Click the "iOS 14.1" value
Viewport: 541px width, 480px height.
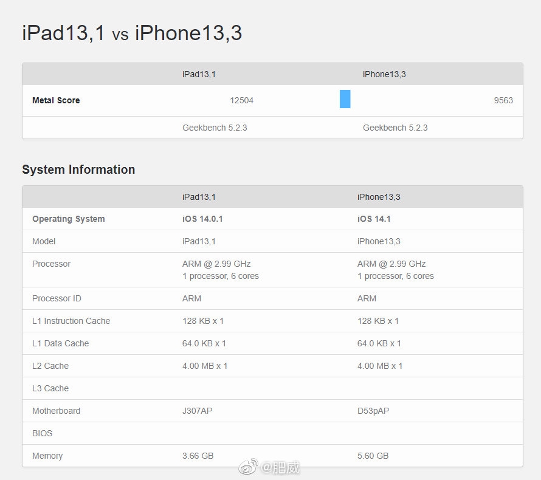374,219
